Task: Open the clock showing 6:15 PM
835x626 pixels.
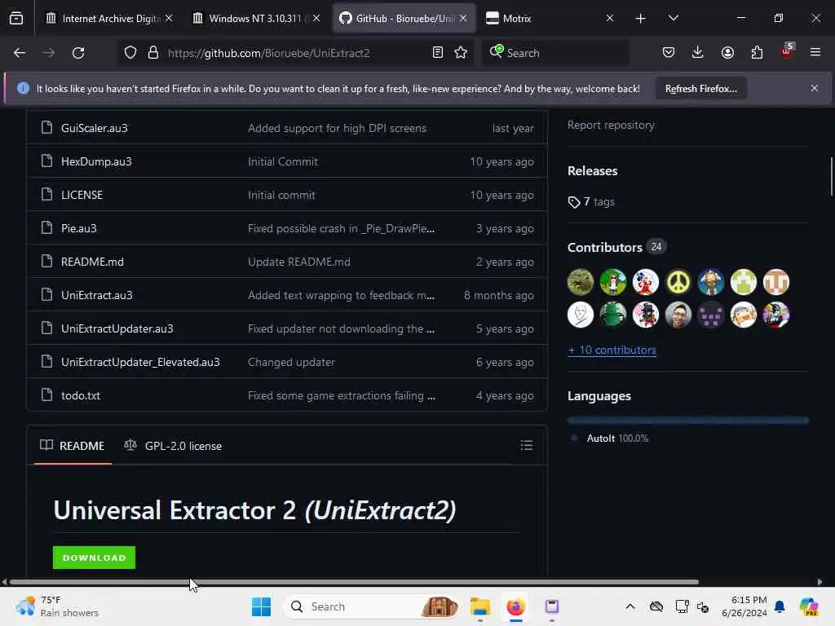Action: click(x=744, y=606)
